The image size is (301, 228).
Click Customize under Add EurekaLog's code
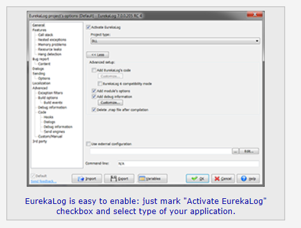tap(110, 76)
